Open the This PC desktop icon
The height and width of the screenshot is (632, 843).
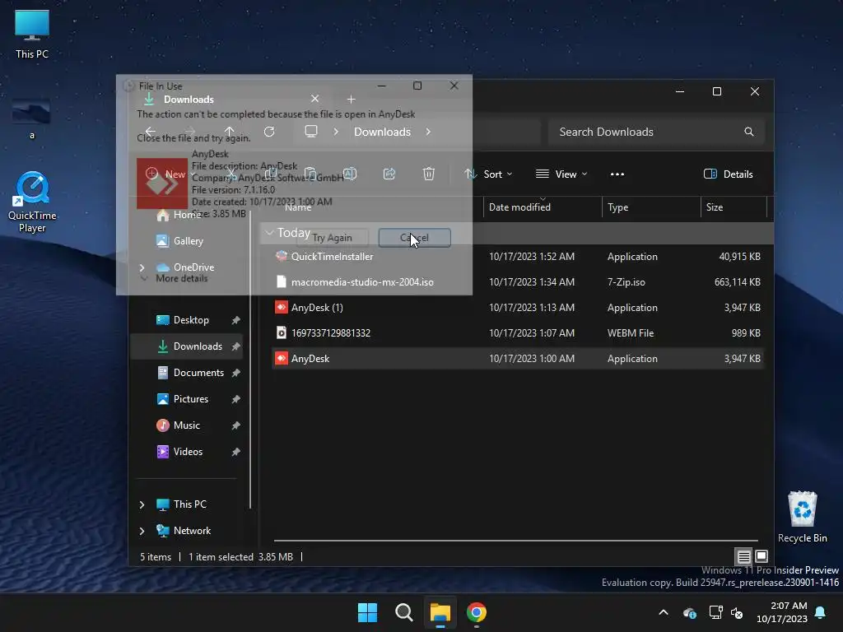click(32, 35)
